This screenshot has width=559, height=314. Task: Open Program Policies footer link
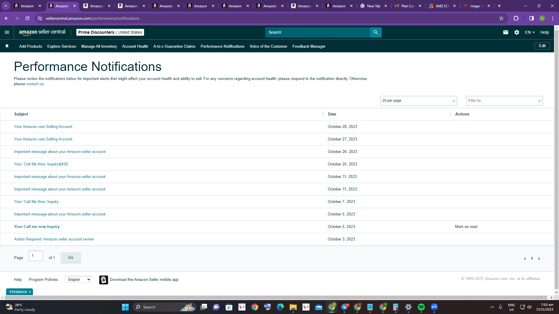click(43, 280)
